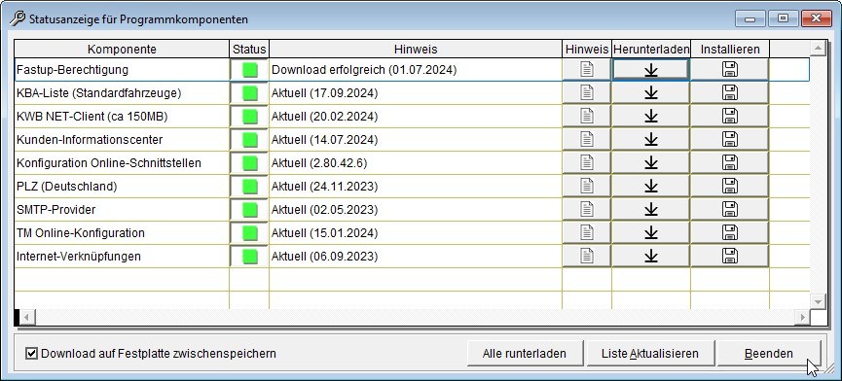Image resolution: width=842 pixels, height=381 pixels.
Task: Download the Internet-Verknüpfungen component
Action: click(651, 257)
